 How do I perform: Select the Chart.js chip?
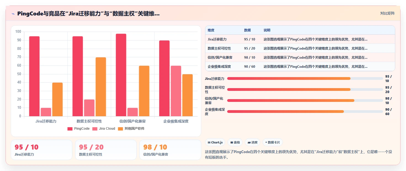[215, 142]
